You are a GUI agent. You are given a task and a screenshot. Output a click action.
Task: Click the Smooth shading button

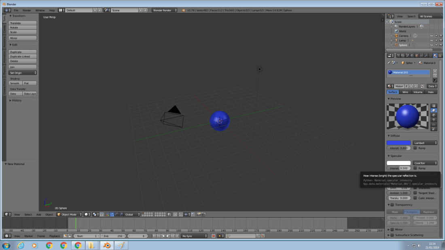15,83
